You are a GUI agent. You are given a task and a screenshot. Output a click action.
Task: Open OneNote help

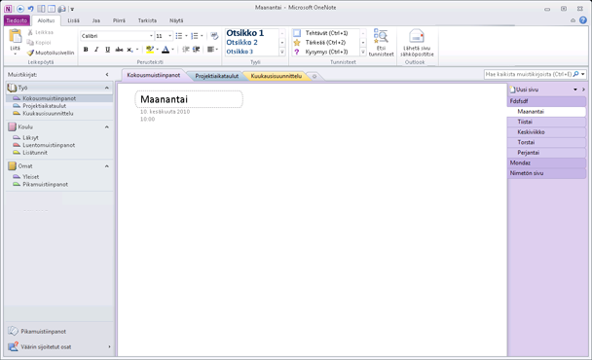583,20
